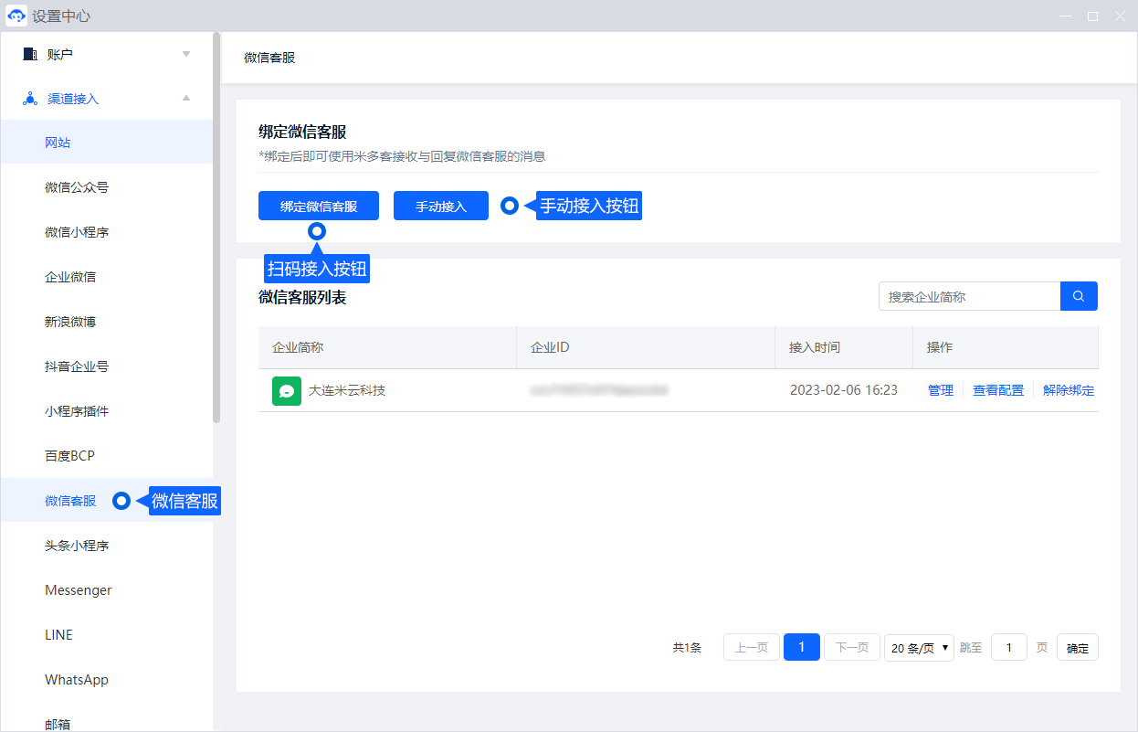The width and height of the screenshot is (1138, 732).
Task: Click the 渠道接入 channel icon
Action: pyautogui.click(x=30, y=99)
